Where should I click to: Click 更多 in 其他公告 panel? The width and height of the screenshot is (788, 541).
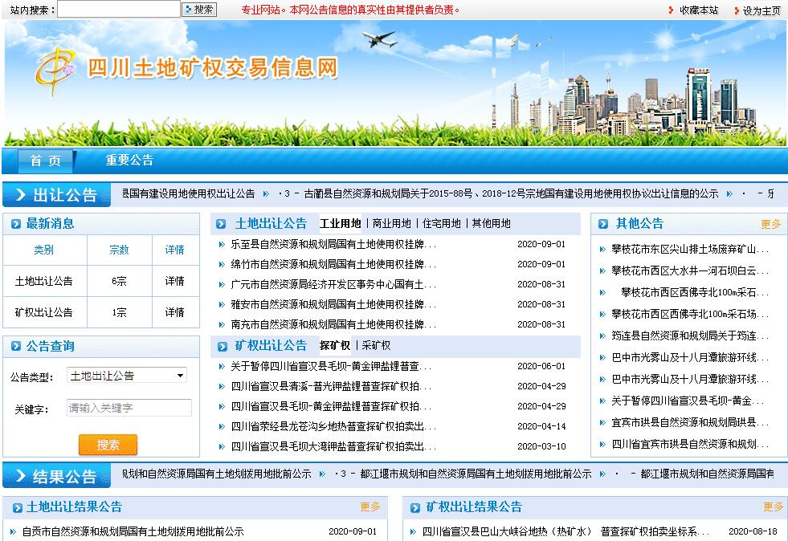click(770, 224)
